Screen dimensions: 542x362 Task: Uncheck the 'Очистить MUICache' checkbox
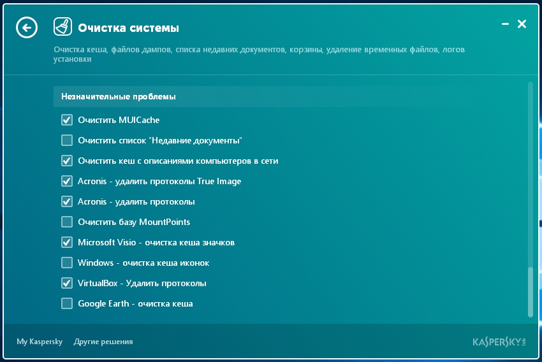point(67,120)
